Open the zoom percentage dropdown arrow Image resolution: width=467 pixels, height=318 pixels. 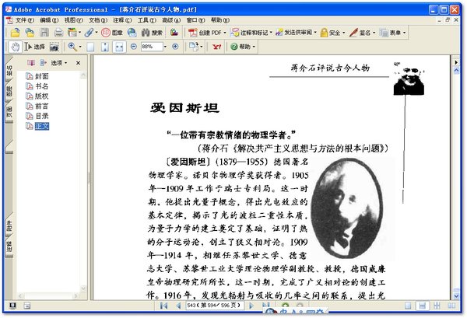click(165, 47)
